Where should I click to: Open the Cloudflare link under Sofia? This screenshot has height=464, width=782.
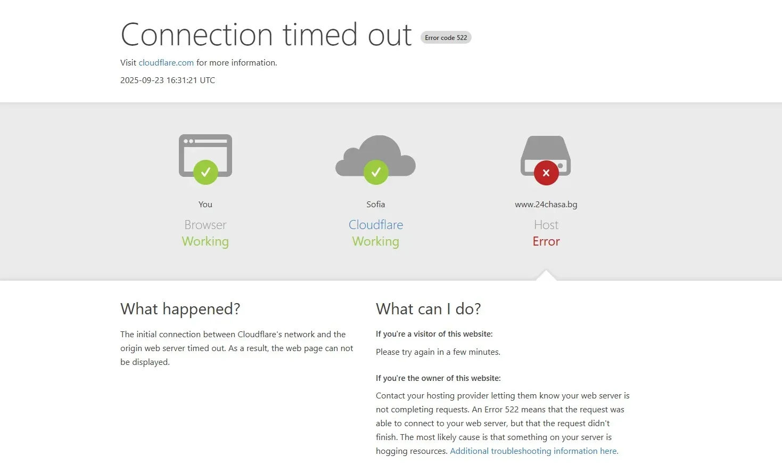coord(376,225)
